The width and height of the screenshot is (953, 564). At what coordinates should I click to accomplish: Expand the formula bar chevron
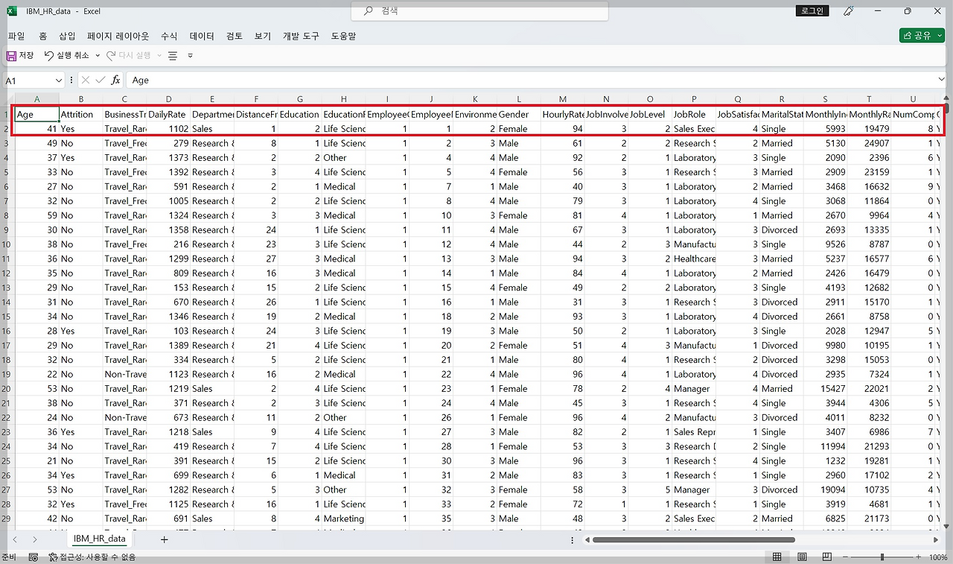point(940,80)
